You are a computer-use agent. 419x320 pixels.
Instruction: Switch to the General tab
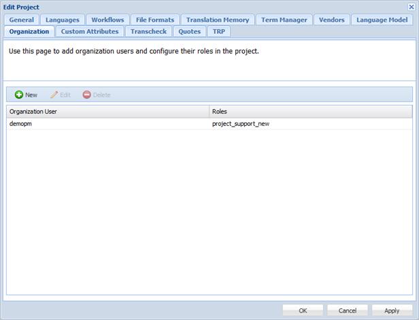click(22, 20)
